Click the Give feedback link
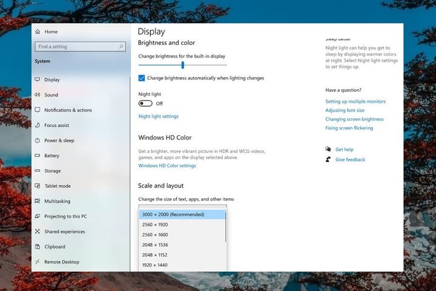The width and height of the screenshot is (436, 291). click(350, 159)
